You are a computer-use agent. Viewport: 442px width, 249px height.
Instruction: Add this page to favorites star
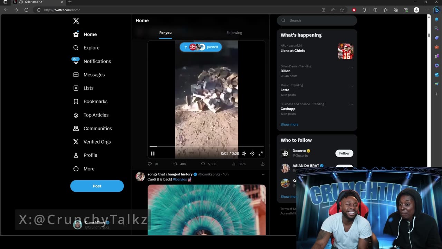(x=342, y=10)
